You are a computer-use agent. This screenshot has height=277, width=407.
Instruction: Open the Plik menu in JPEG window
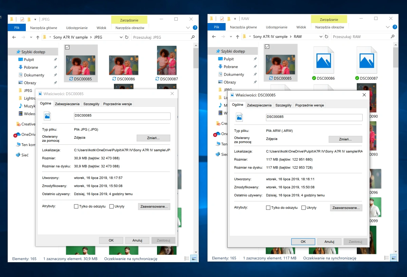(x=17, y=28)
